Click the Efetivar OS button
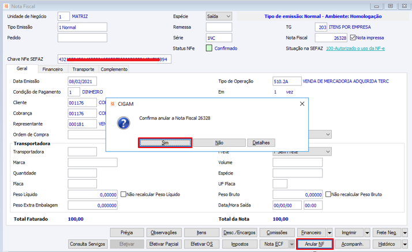This screenshot has height=252, width=412. [x=201, y=244]
